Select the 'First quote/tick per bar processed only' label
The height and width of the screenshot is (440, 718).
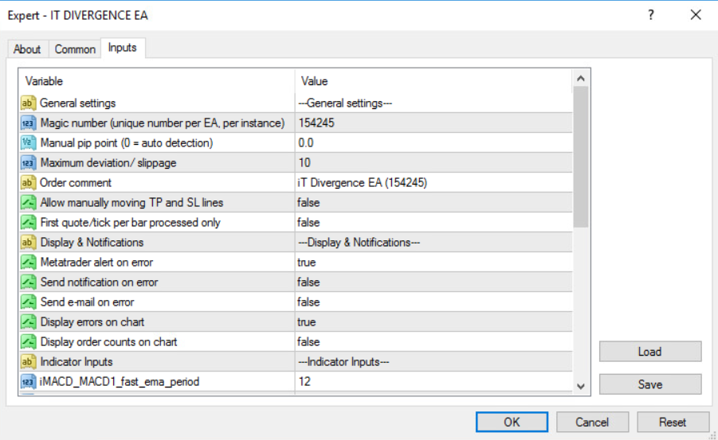[131, 222]
